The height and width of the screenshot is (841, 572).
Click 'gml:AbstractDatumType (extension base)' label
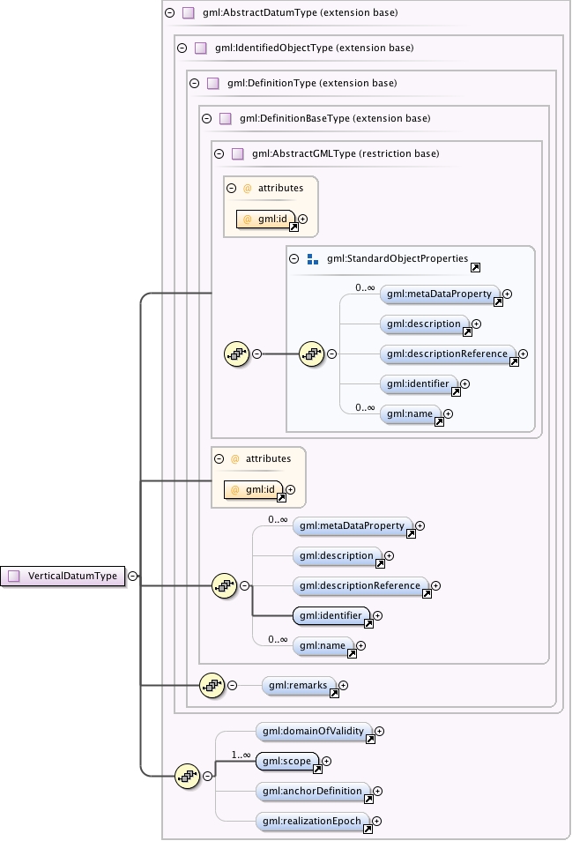point(301,13)
